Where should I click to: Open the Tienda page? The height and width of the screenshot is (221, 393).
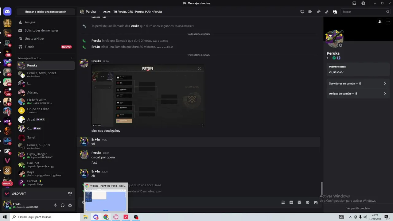click(x=46, y=47)
